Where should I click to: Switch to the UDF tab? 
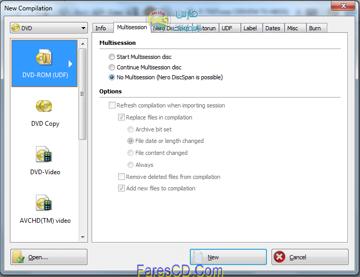pos(229,28)
